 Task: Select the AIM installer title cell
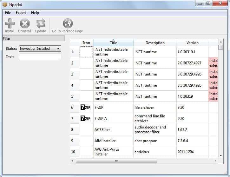[113, 141]
